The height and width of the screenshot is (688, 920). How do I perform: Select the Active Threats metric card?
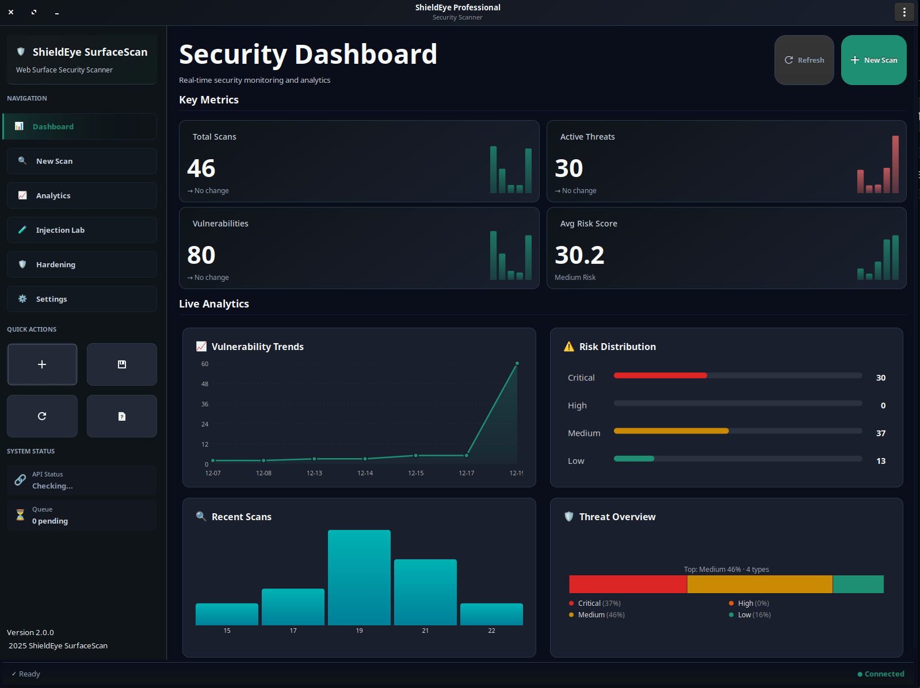click(x=727, y=161)
